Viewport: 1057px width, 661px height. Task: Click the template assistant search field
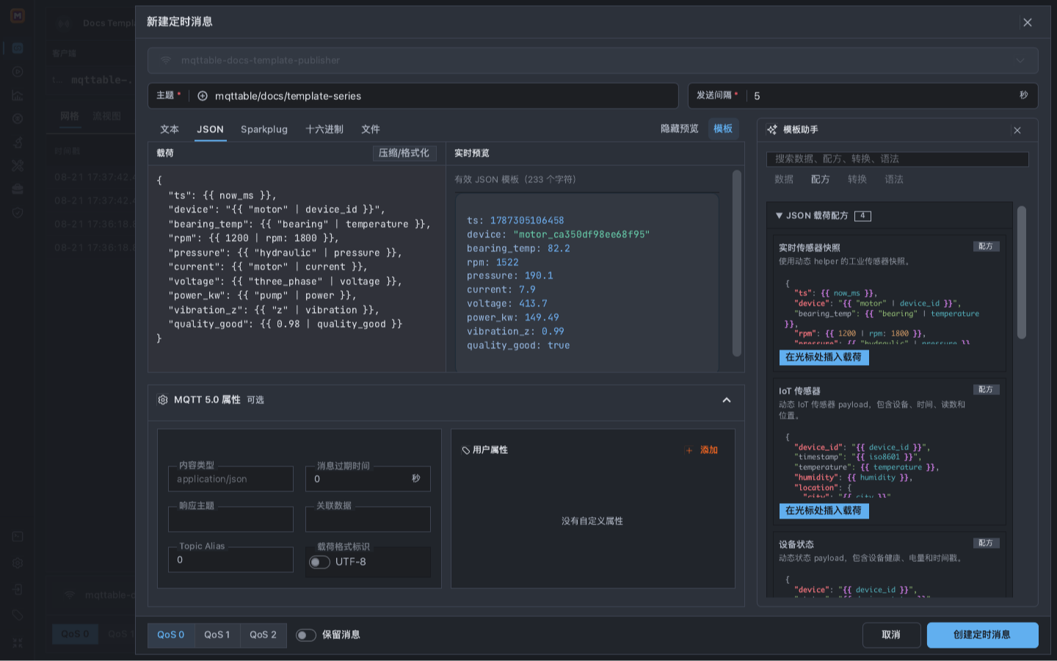click(x=897, y=159)
